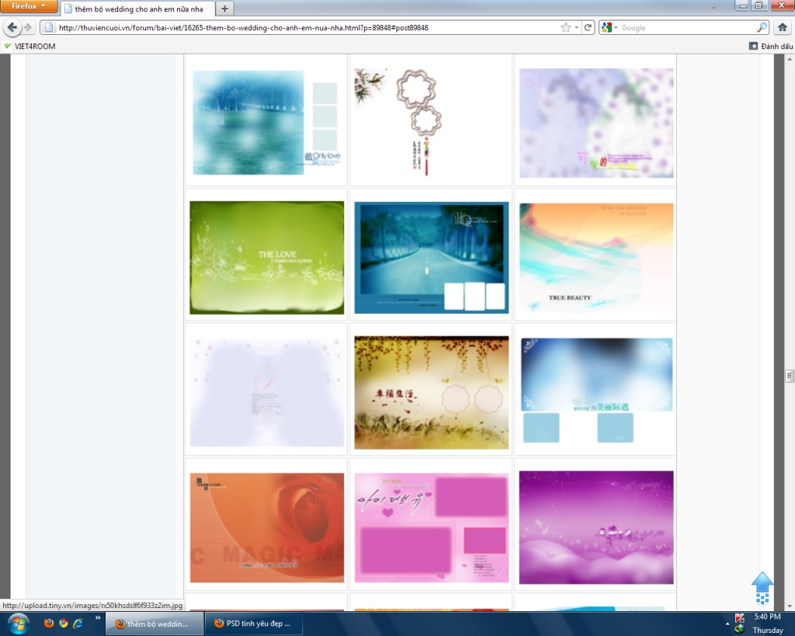Viewport: 795px width, 636px height.
Task: Open the Chinese knot bird frame thumbnail
Action: (x=430, y=122)
